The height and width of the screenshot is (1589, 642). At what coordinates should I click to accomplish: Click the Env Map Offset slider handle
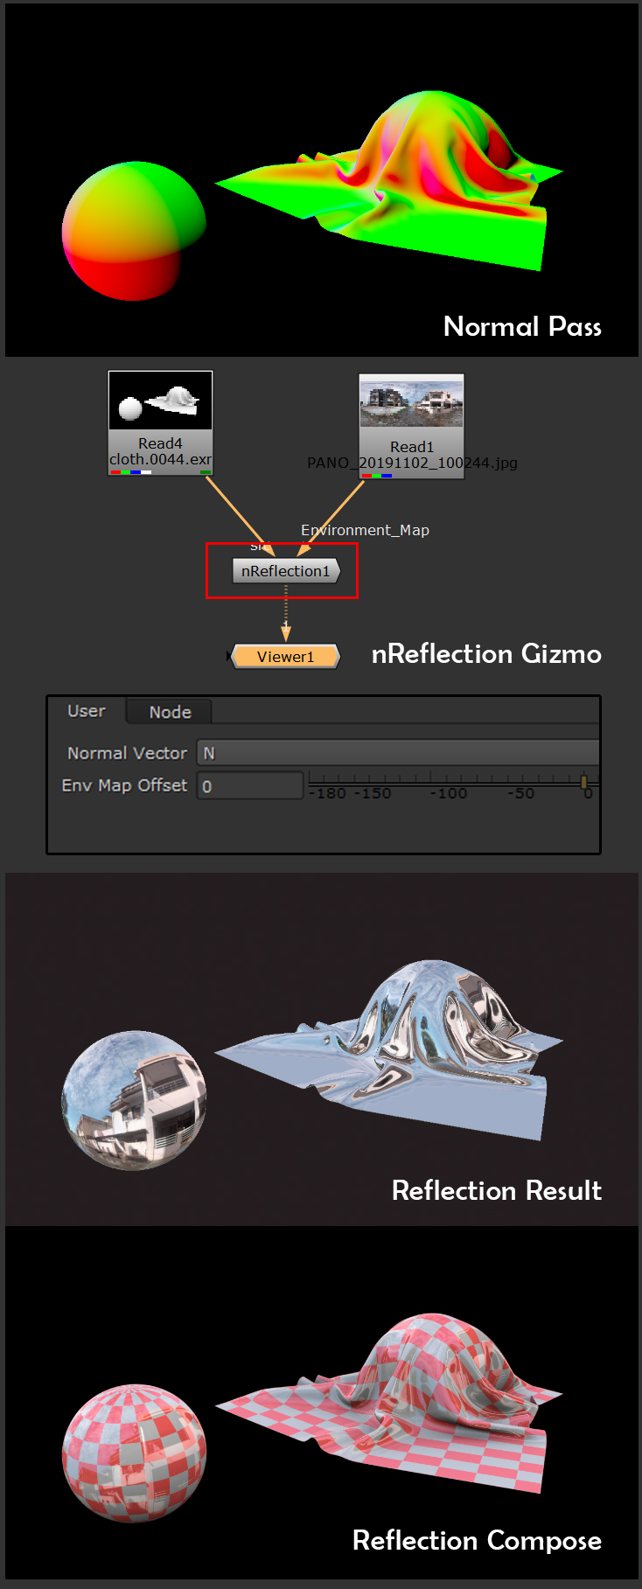tap(584, 781)
